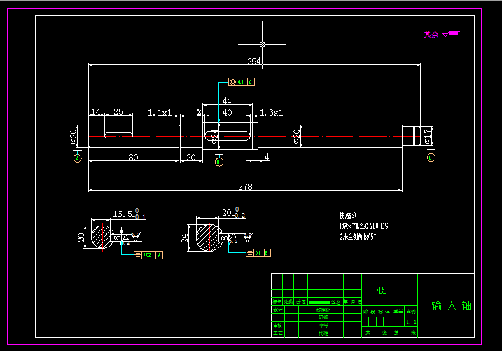Click the magenta 其余 surface roughness note
502x351 pixels.
point(431,34)
